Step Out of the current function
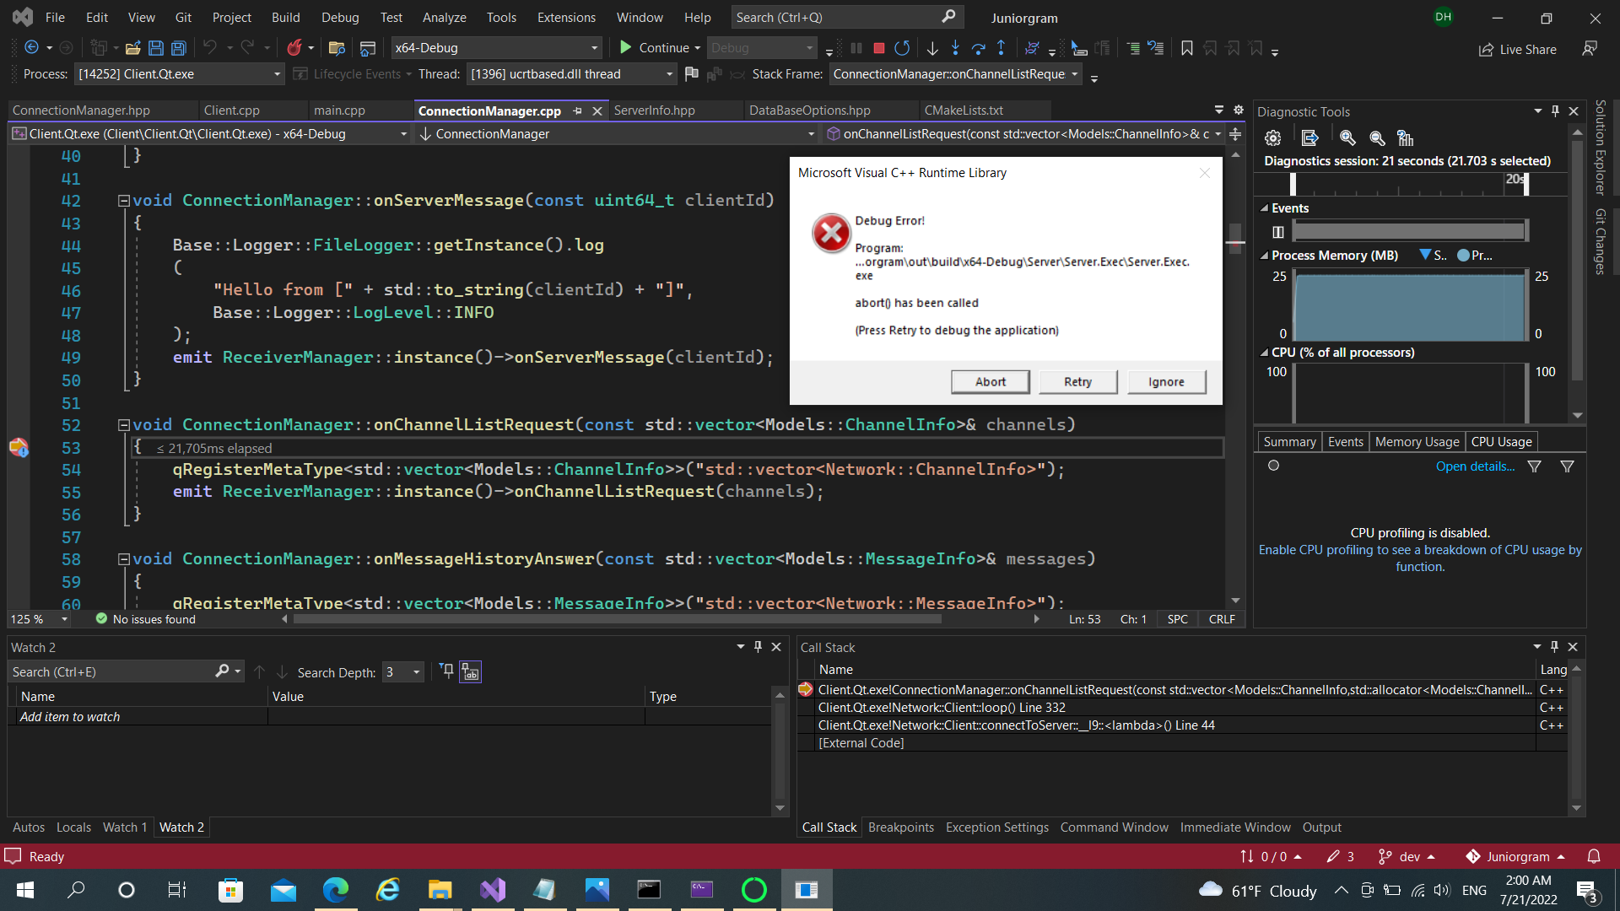Image resolution: width=1620 pixels, height=911 pixels. pyautogui.click(x=1002, y=48)
